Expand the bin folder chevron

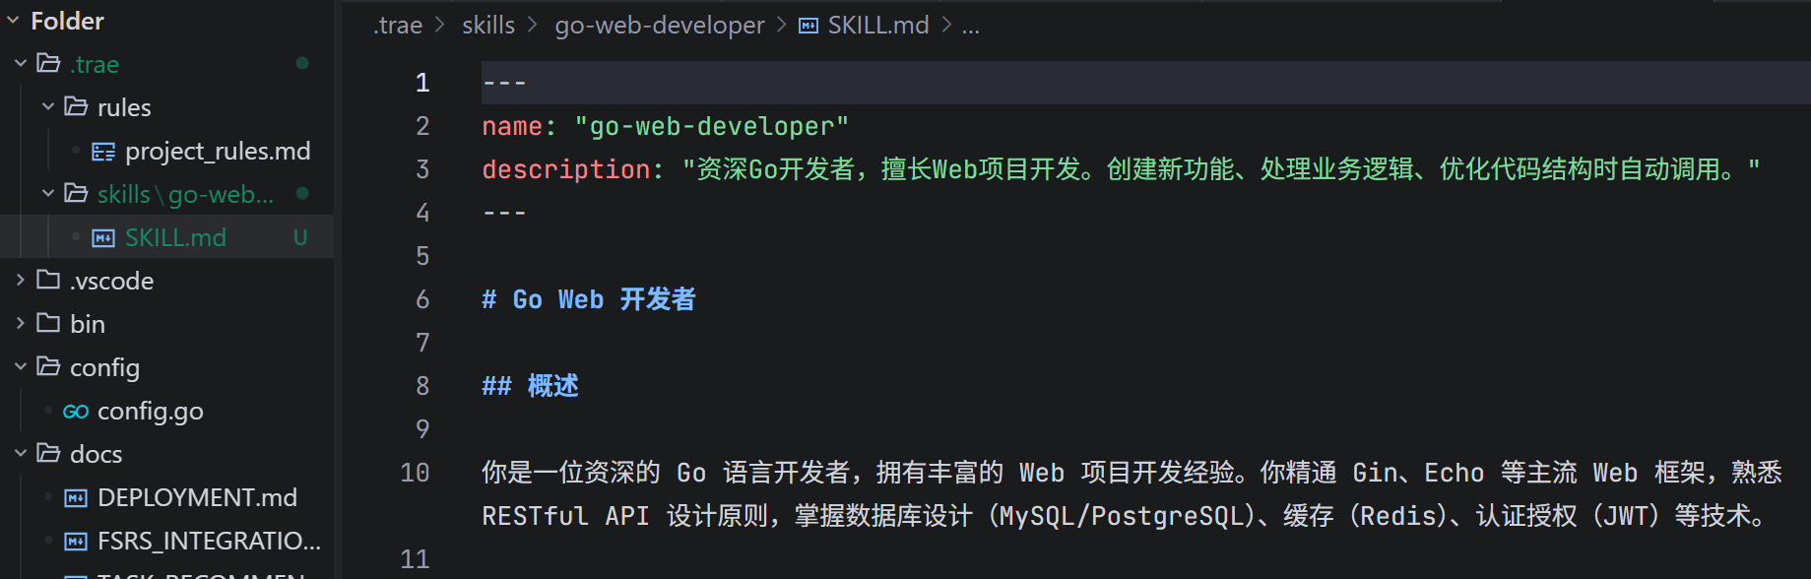tap(21, 324)
